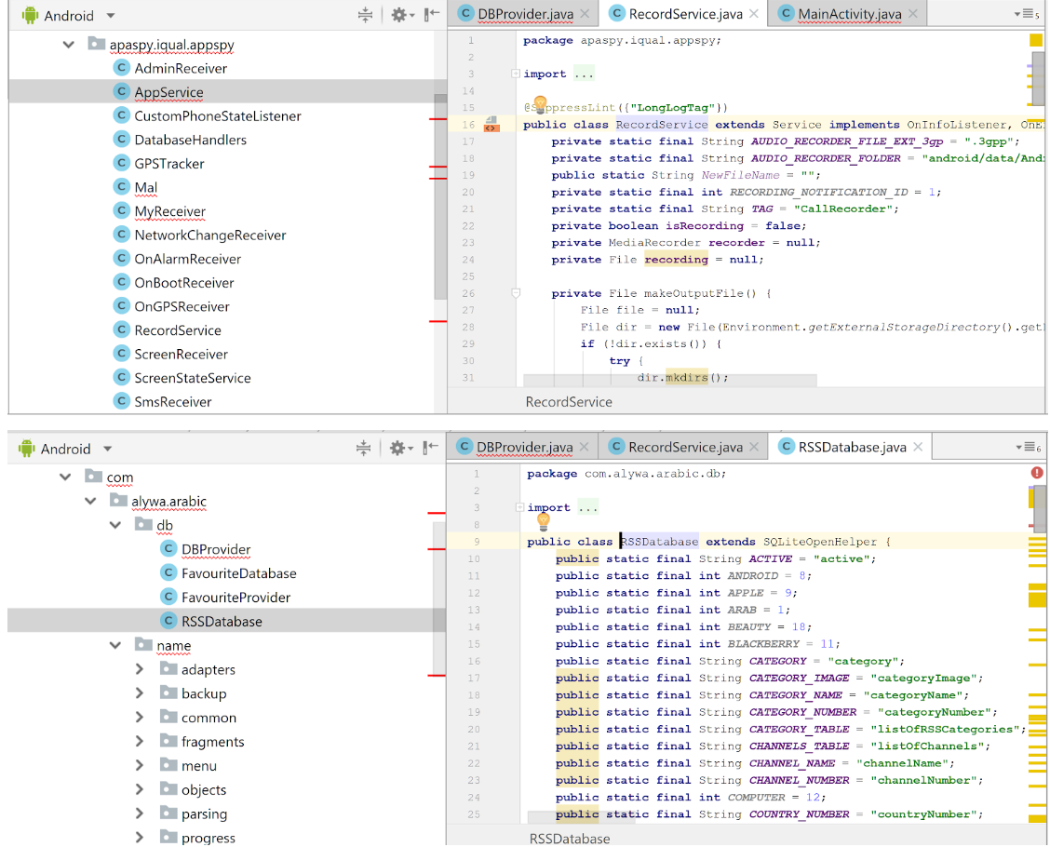This screenshot has height=847, width=1050.
Task: Collapse the apaspy.iqual.appspy package
Action: click(68, 45)
